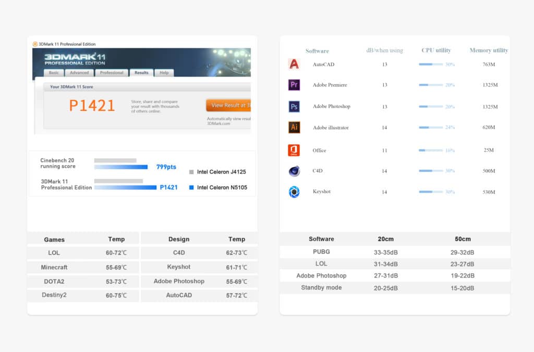Click the Minecraft row label
Viewport: 534px width, 352px height.
click(54, 267)
